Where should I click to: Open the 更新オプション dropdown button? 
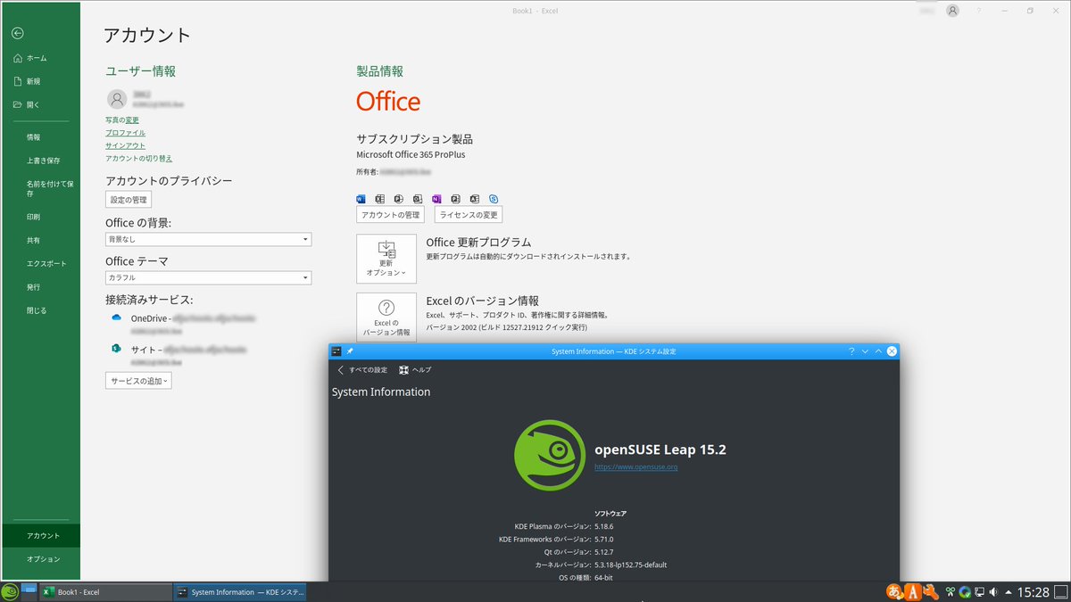pyautogui.click(x=386, y=259)
